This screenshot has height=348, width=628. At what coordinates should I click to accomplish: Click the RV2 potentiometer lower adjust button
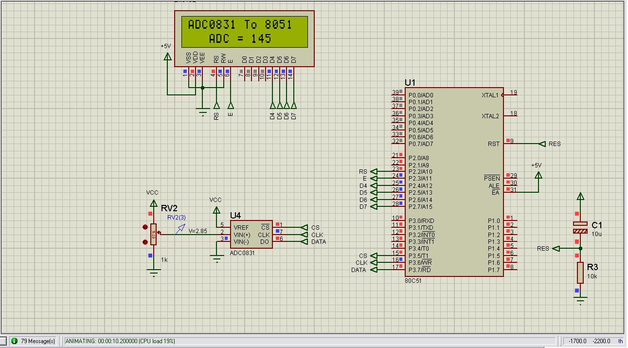coord(145,242)
